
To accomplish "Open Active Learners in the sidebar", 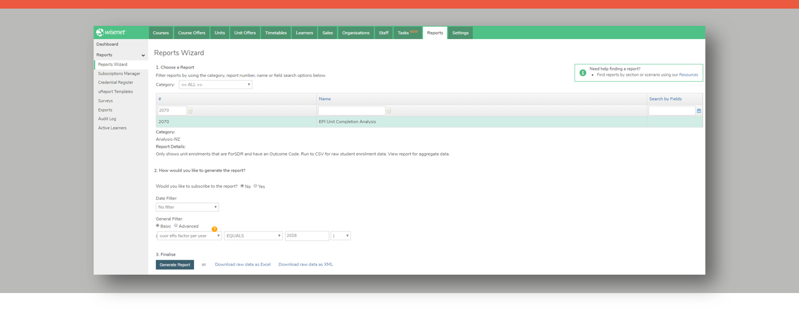I will [113, 128].
